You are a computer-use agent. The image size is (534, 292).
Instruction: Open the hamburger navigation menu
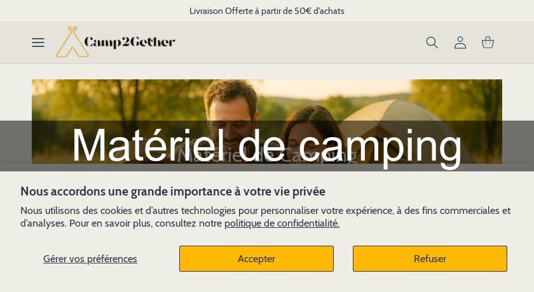pyautogui.click(x=38, y=43)
